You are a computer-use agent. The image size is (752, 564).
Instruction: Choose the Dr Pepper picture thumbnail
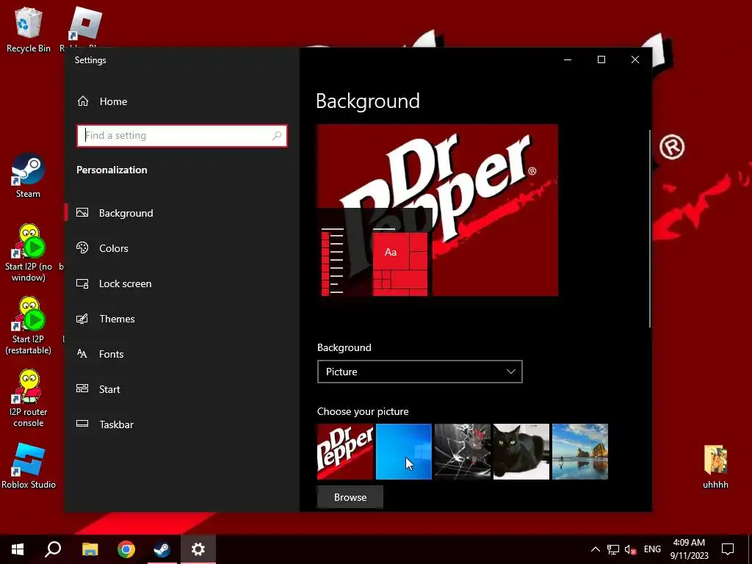345,452
